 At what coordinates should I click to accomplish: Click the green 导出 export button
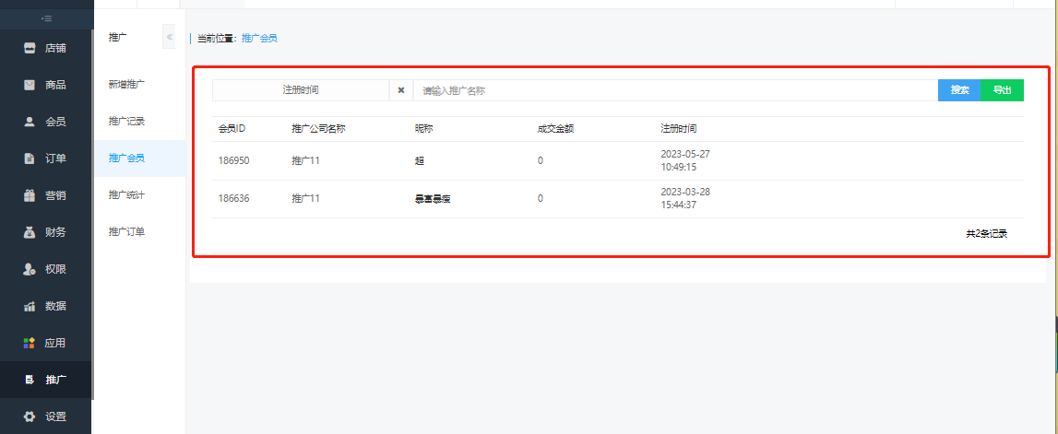click(1002, 90)
